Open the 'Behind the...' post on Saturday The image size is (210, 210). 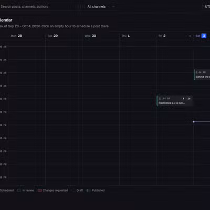point(202,75)
